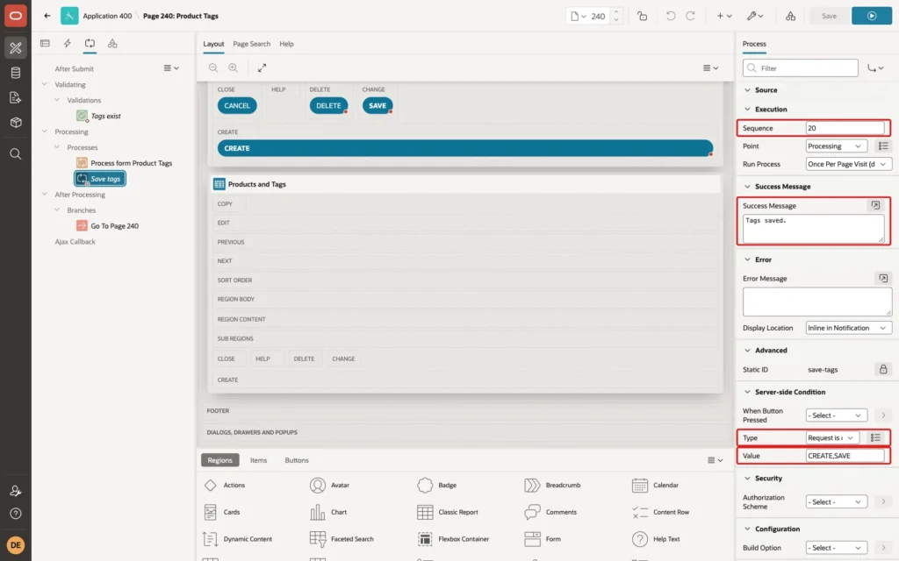This screenshot has width=899, height=561.
Task: Go back using the left arrow
Action: tap(47, 16)
